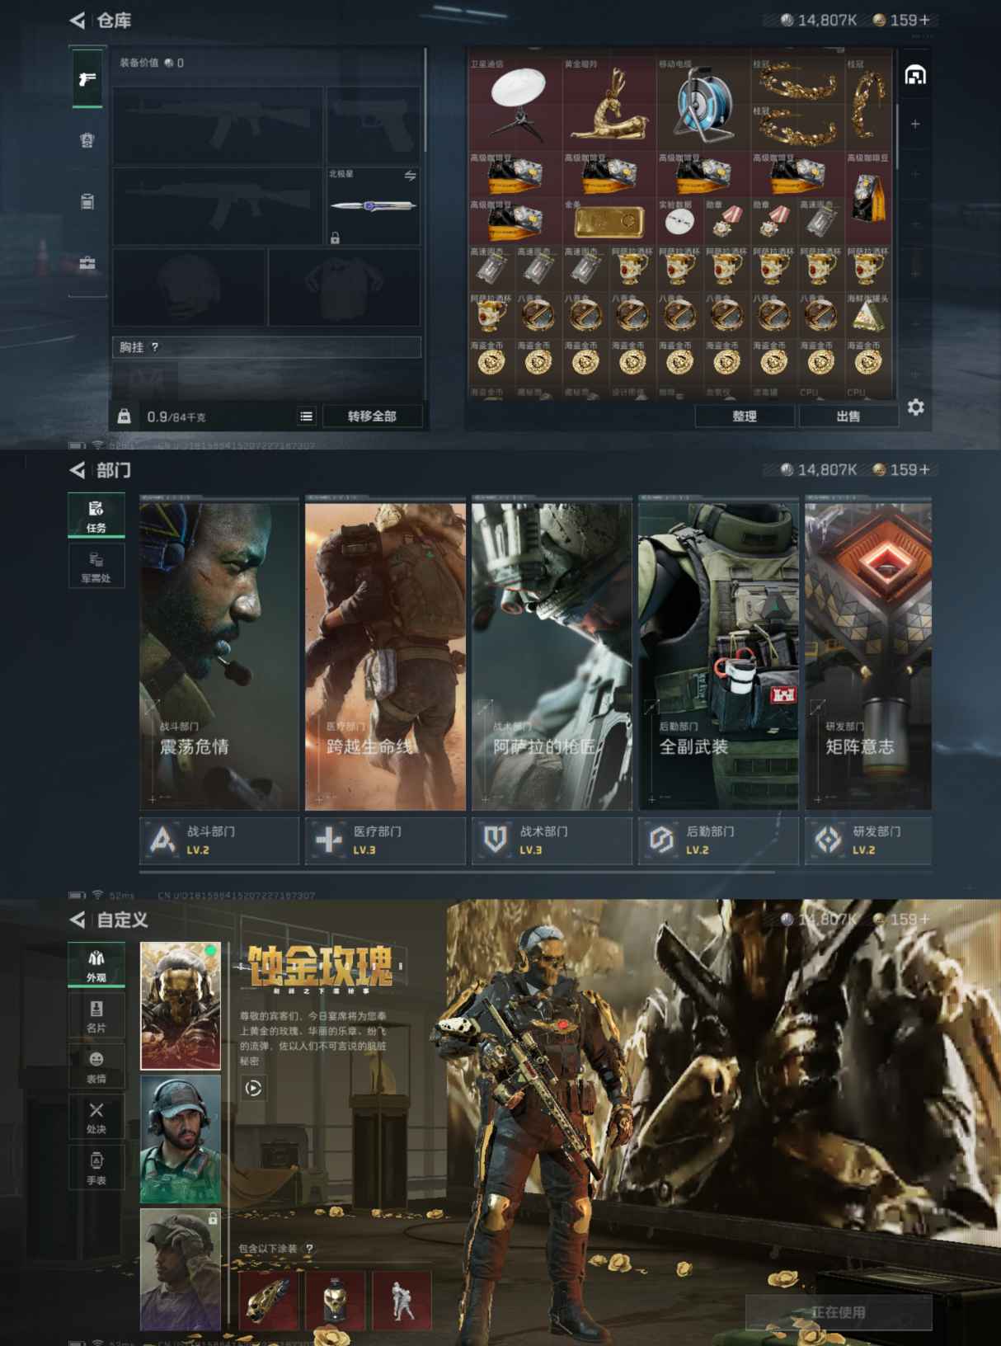Screen dimensions: 1001x1346
Task: Select the 卫星通信 satellite dish item
Action: [515, 102]
